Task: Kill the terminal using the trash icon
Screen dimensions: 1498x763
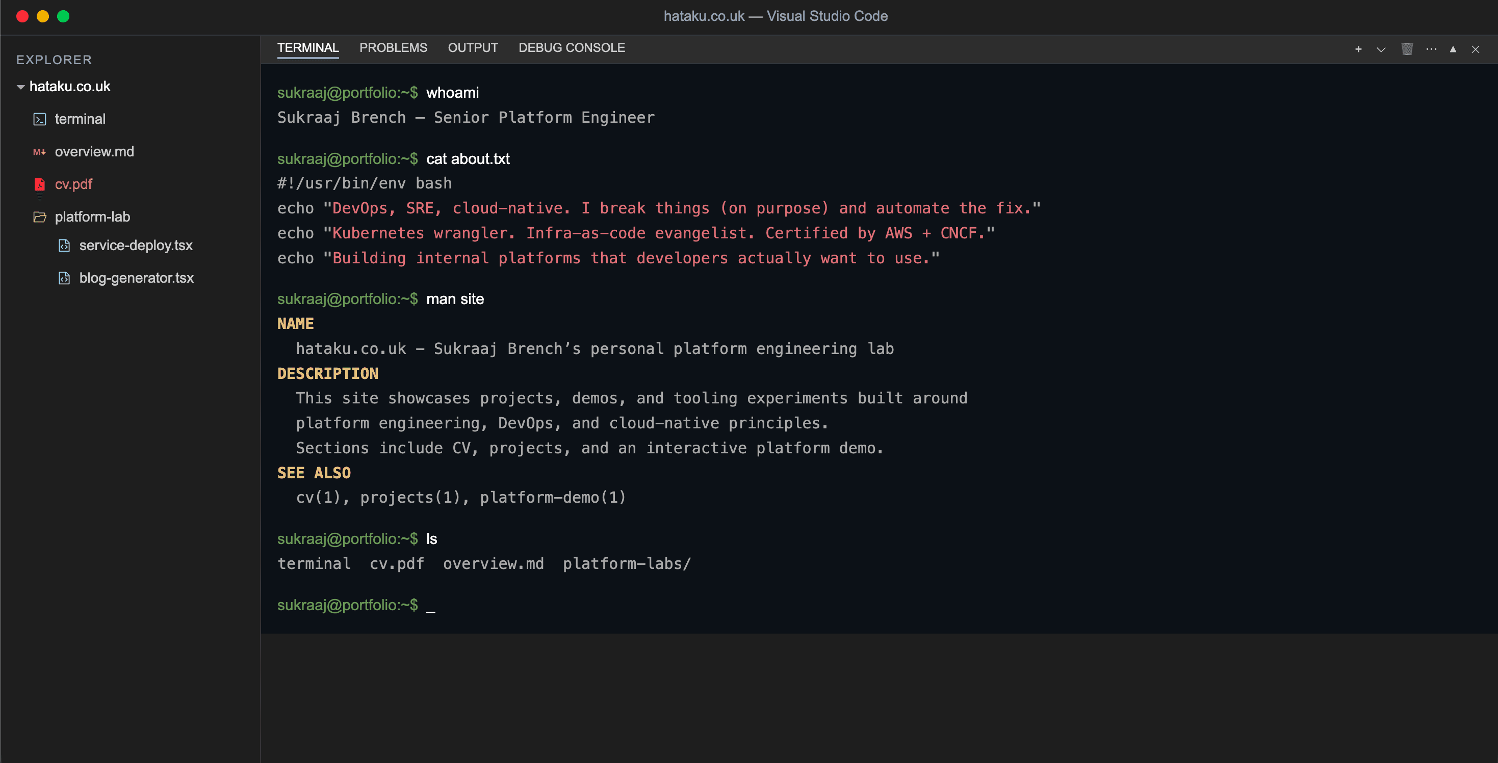Action: tap(1407, 49)
